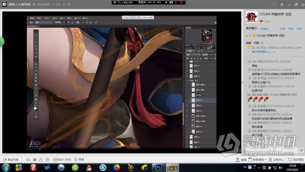Image resolution: width=305 pixels, height=172 pixels.
Task: Open the recorder options dropdown arrow
Action: click(166, 2)
